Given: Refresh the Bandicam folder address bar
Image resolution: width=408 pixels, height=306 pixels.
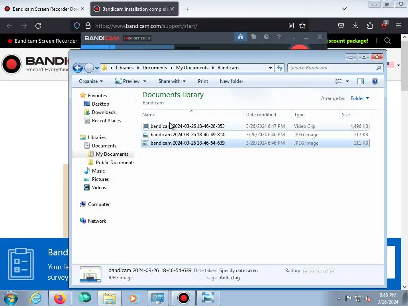Looking at the screenshot, I should (x=280, y=68).
